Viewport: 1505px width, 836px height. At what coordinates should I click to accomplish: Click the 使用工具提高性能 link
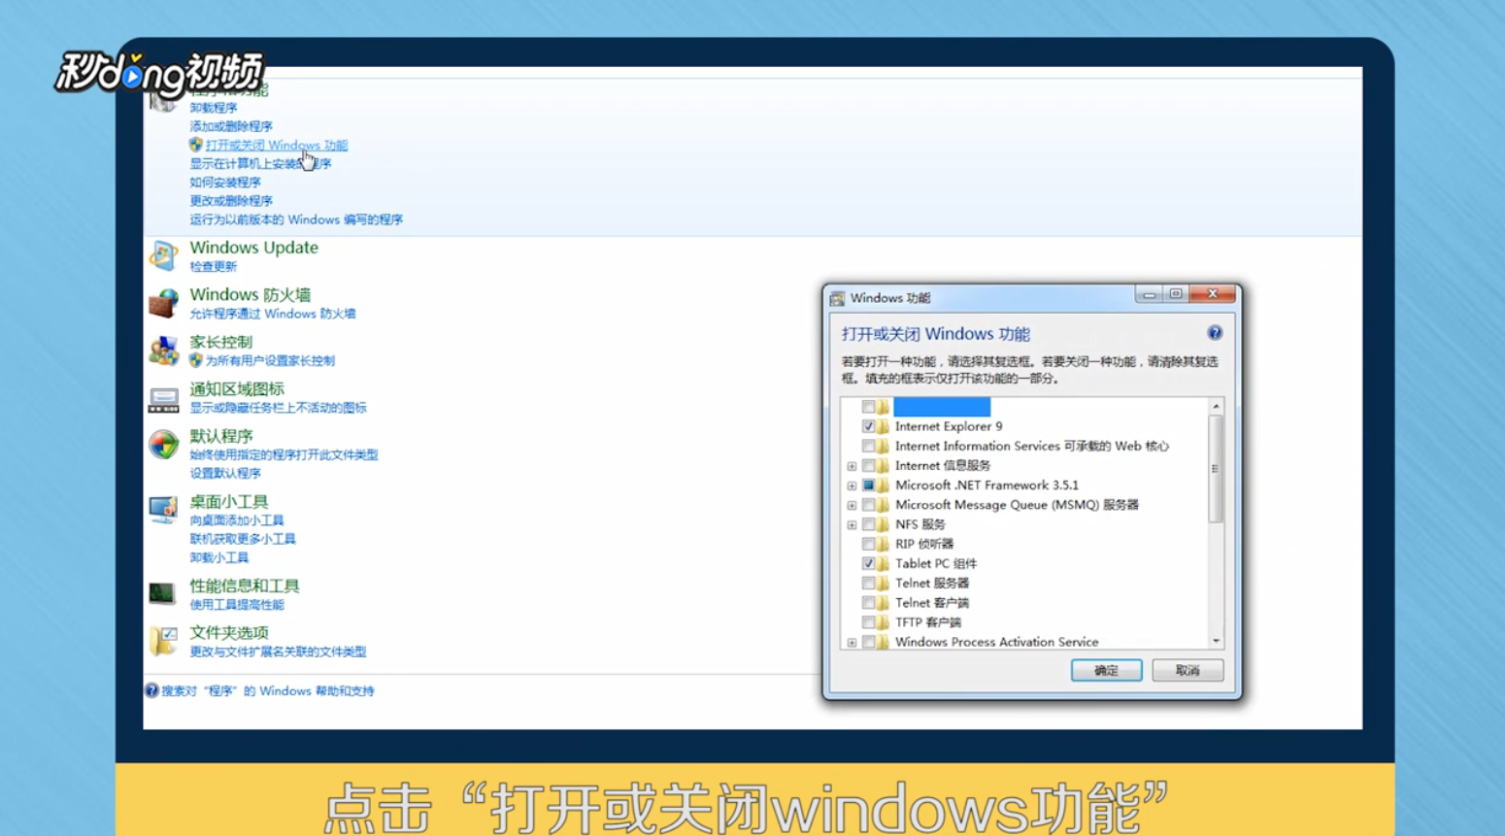(x=237, y=604)
